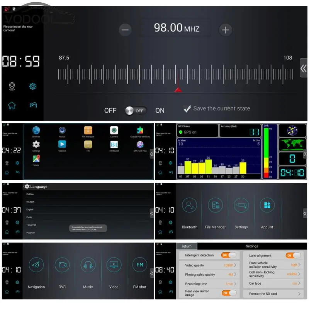Viewport: 309px width, 309px height.
Task: Open the Fm app in app grid
Action: (88, 146)
